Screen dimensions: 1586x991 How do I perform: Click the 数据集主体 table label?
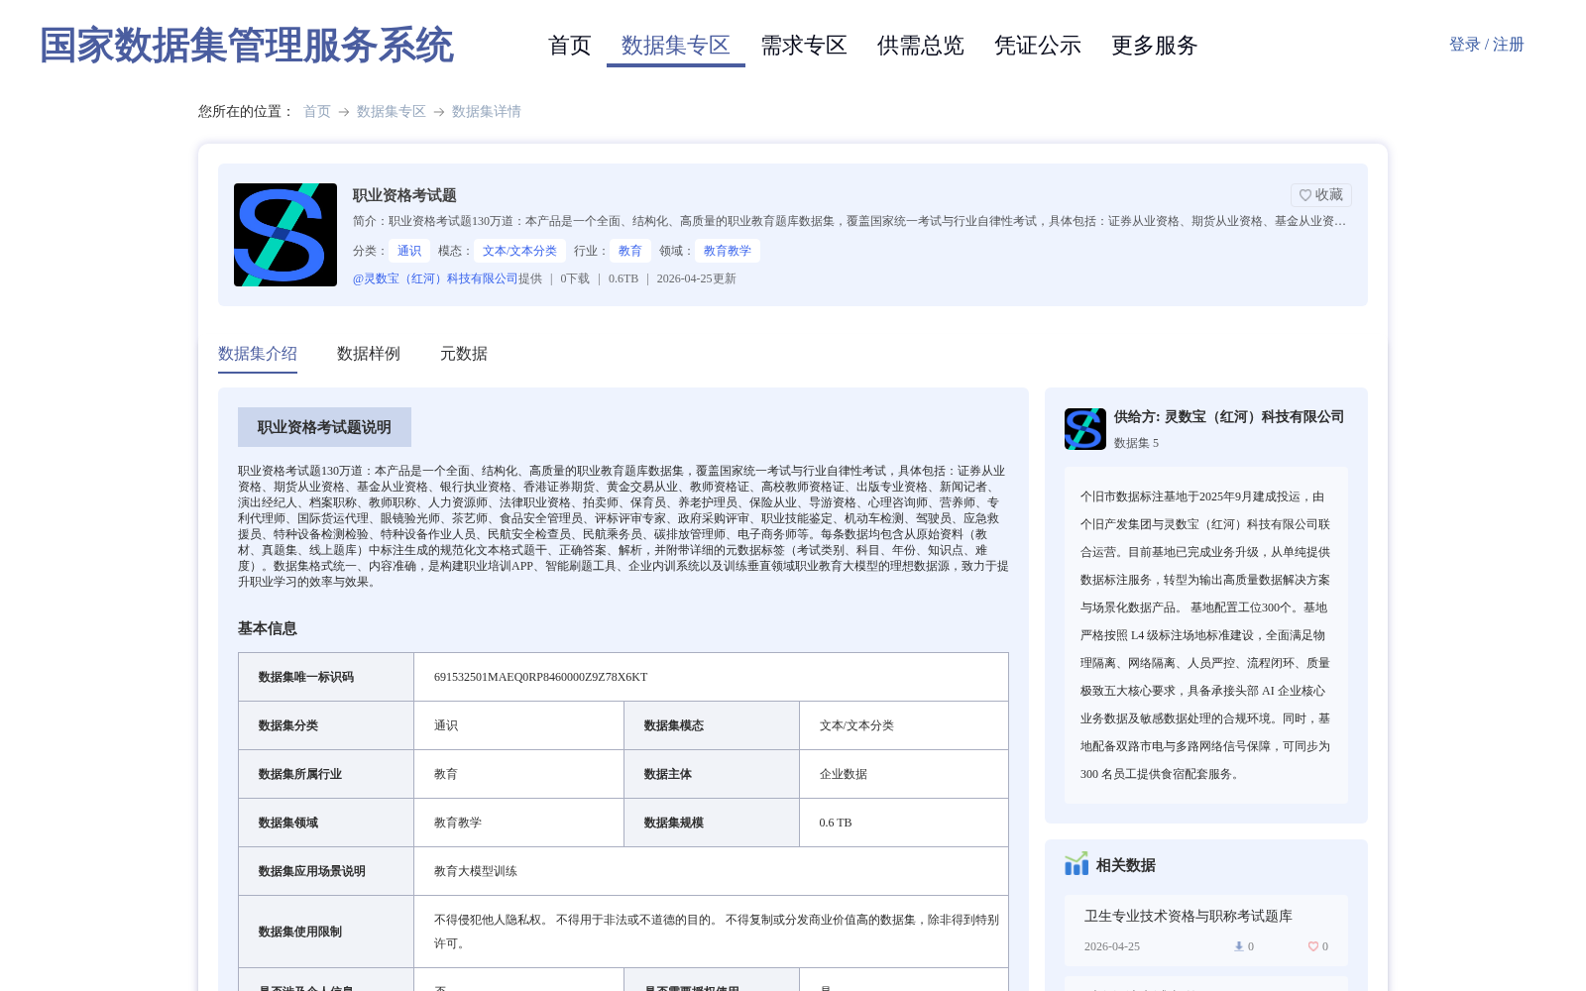668,774
